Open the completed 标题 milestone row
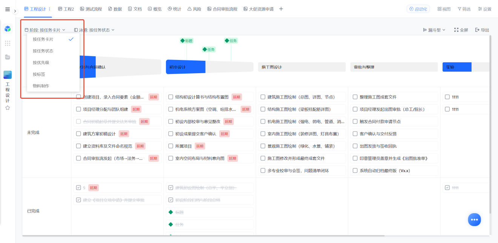The image size is (498, 243). click(x=210, y=212)
